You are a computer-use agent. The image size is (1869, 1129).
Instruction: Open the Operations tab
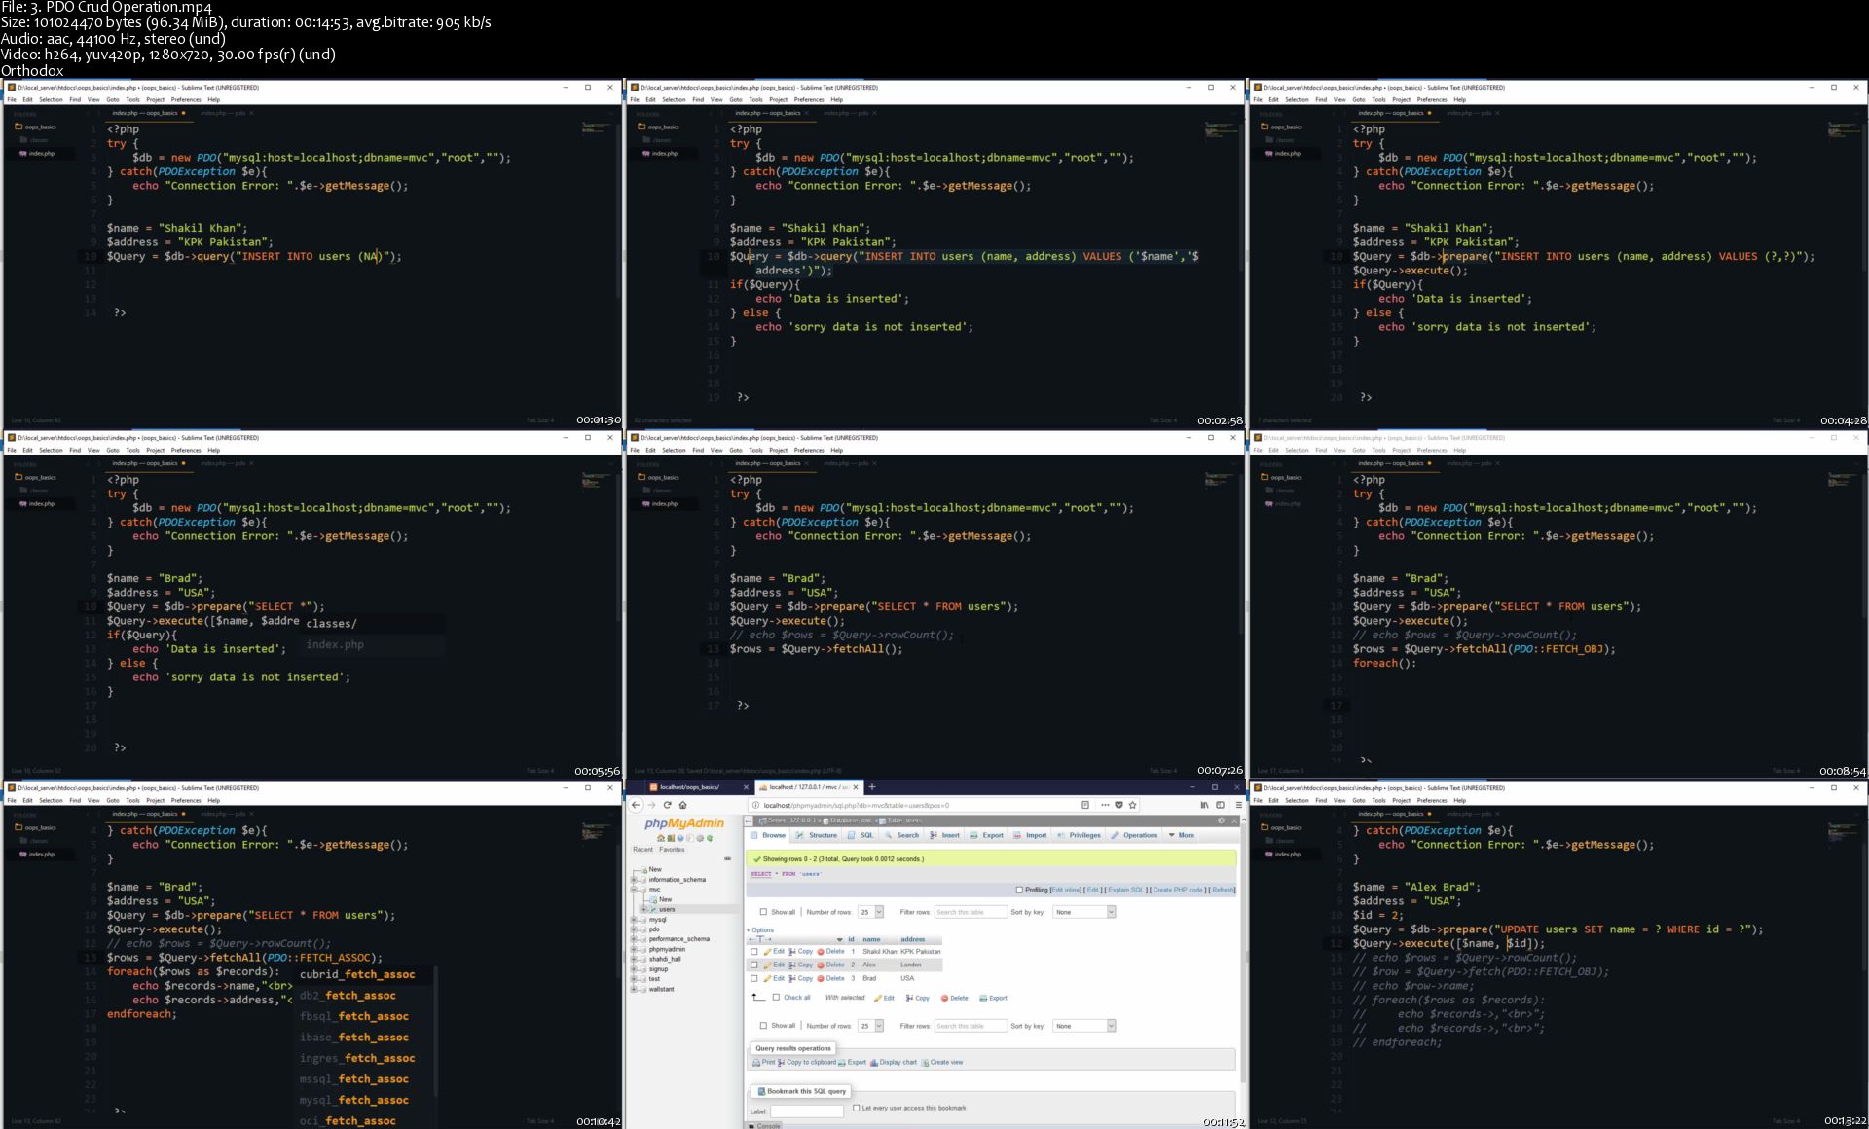point(1134,835)
